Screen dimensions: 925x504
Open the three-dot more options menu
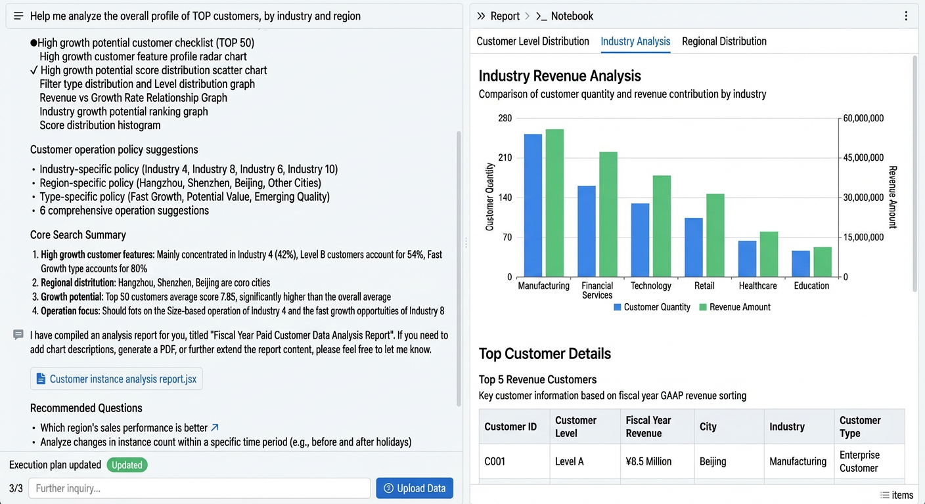click(x=907, y=16)
